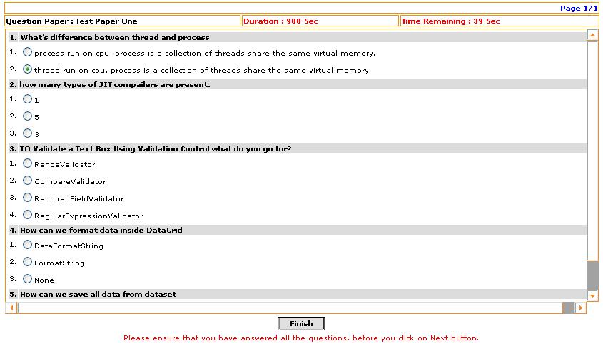This screenshot has height=349, width=603.
Task: Click the horizontal scrollbar left arrow
Action: click(11, 308)
